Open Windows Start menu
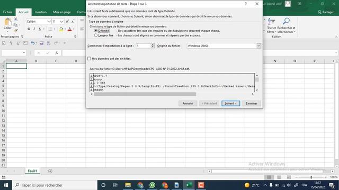 tap(6, 185)
